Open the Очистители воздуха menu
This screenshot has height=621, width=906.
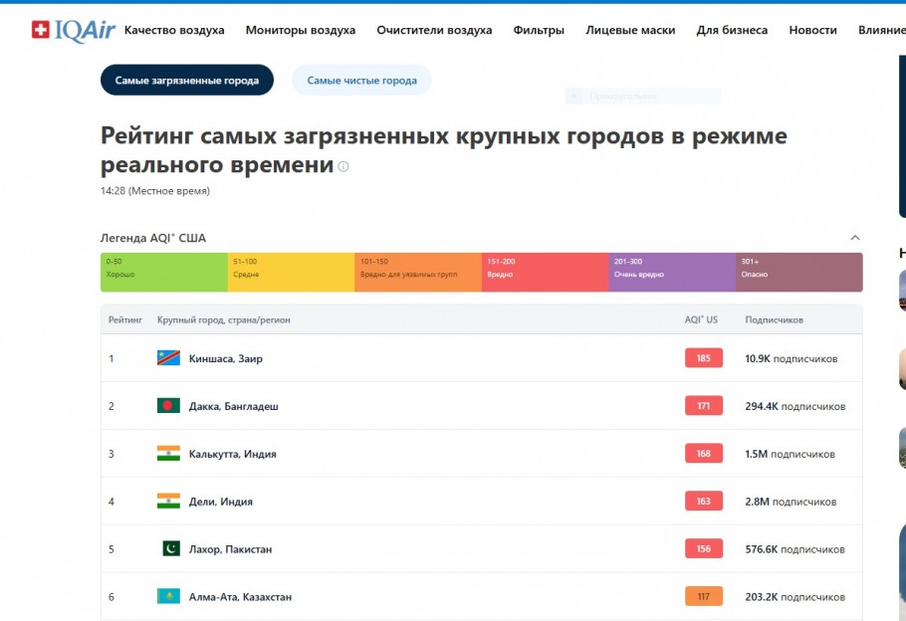coord(434,30)
